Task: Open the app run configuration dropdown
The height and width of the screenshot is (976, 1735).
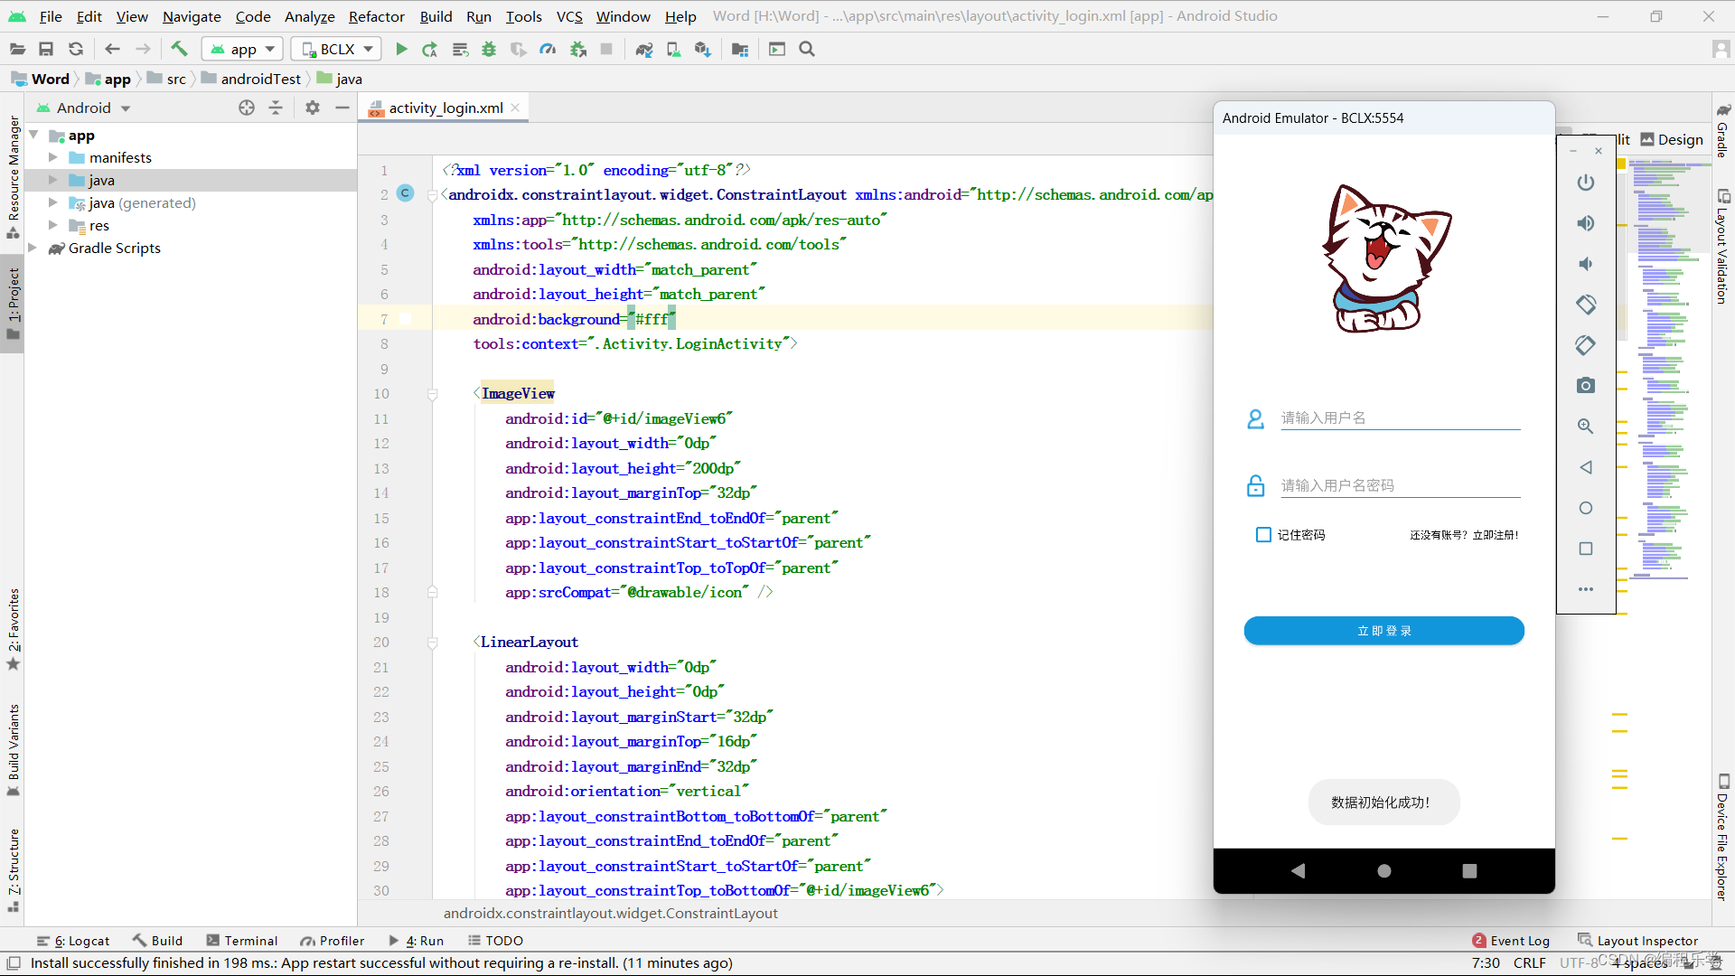Action: click(x=243, y=49)
